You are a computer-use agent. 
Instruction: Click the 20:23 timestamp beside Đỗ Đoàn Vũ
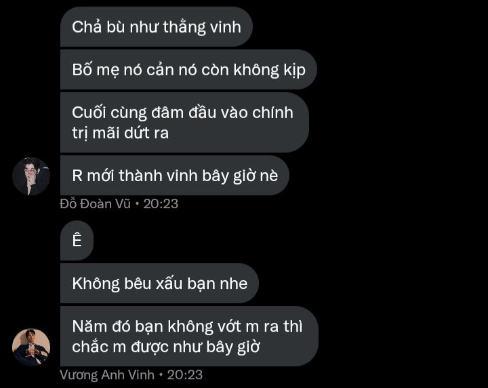[161, 204]
